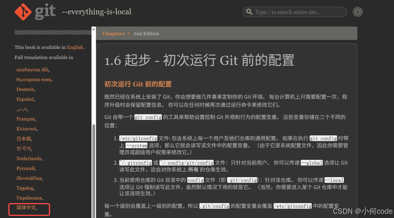The height and width of the screenshot is (218, 394).
Task: Select the 2nd Edition label
Action: [146, 33]
